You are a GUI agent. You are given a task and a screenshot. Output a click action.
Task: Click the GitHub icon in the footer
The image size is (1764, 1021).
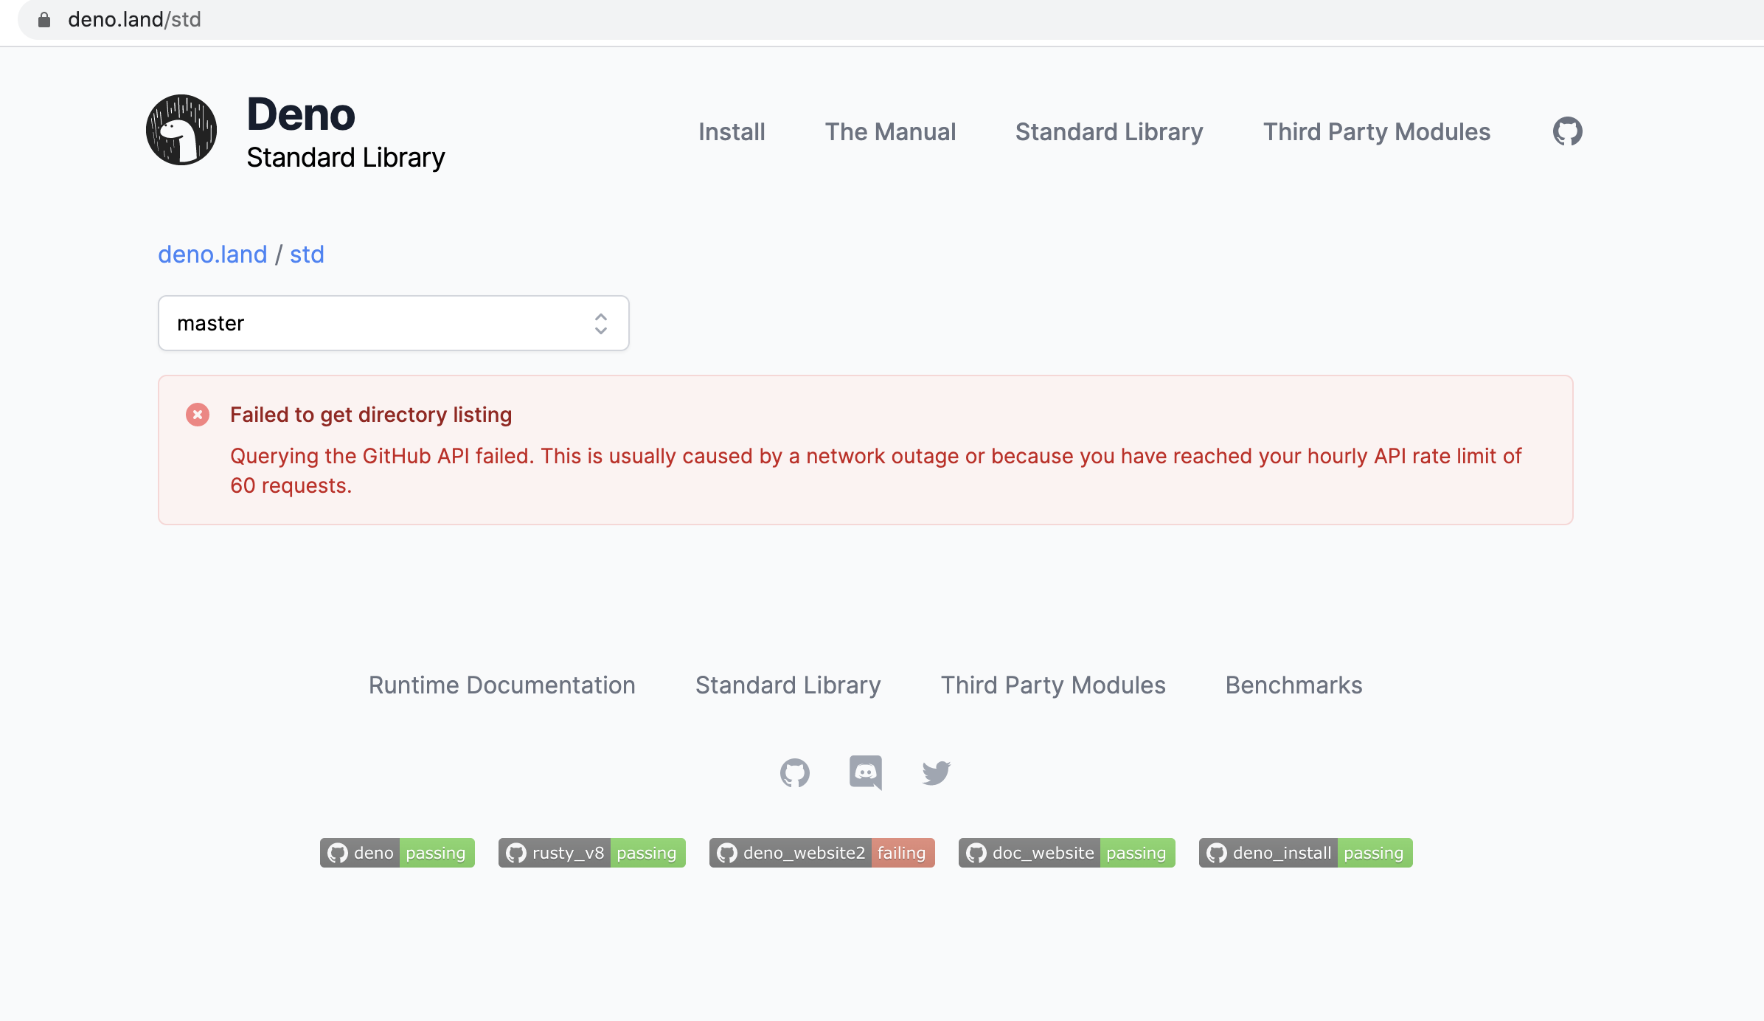796,773
